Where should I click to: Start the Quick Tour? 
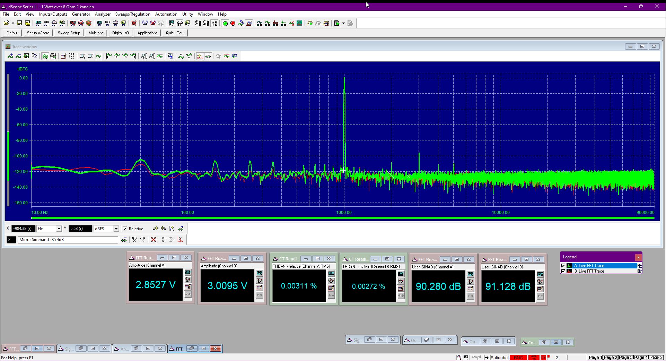[x=175, y=33]
